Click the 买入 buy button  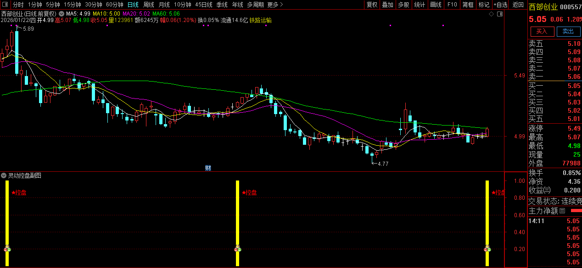[x=542, y=31]
